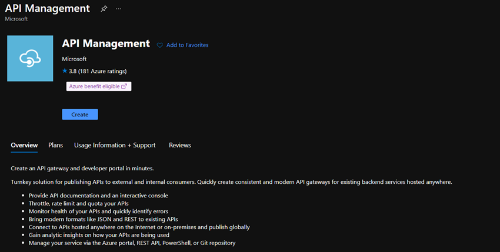Image resolution: width=500 pixels, height=252 pixels.
Task: Click the external link icon on benefit badge
Action: pyautogui.click(x=124, y=86)
